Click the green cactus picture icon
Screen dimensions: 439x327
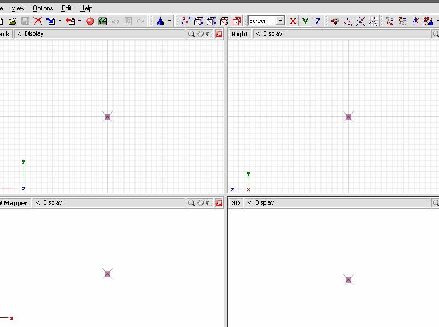click(x=103, y=21)
